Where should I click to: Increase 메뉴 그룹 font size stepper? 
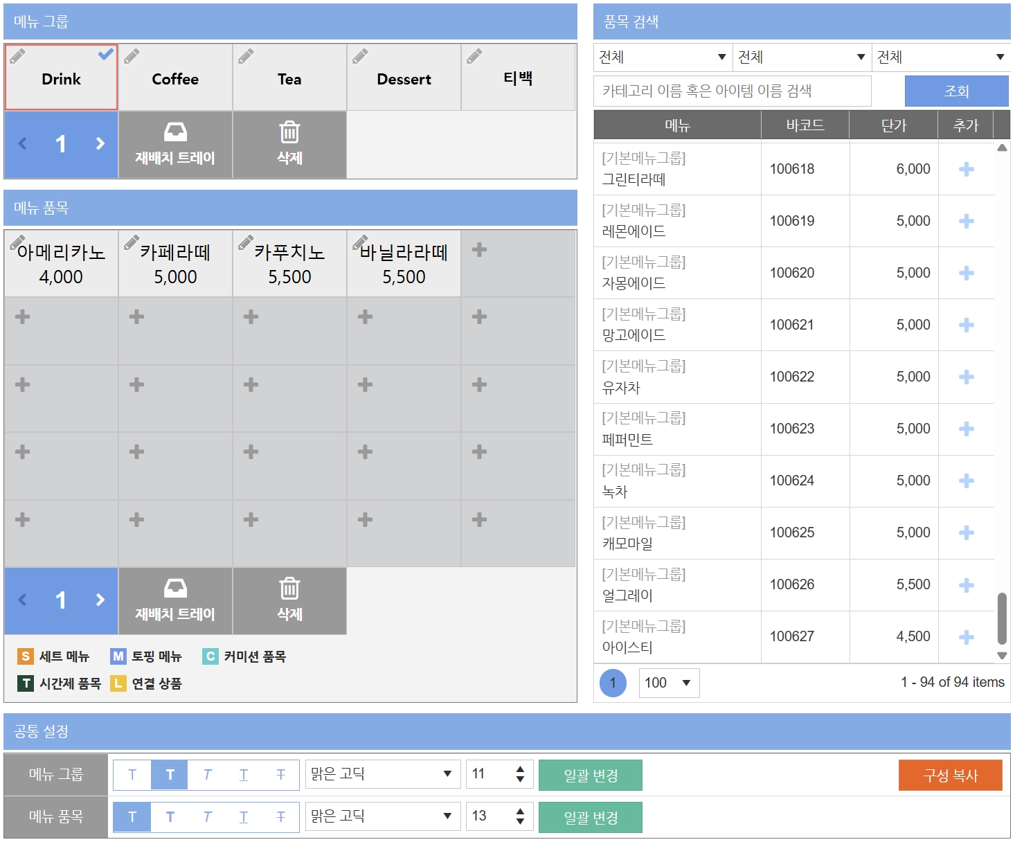point(520,769)
